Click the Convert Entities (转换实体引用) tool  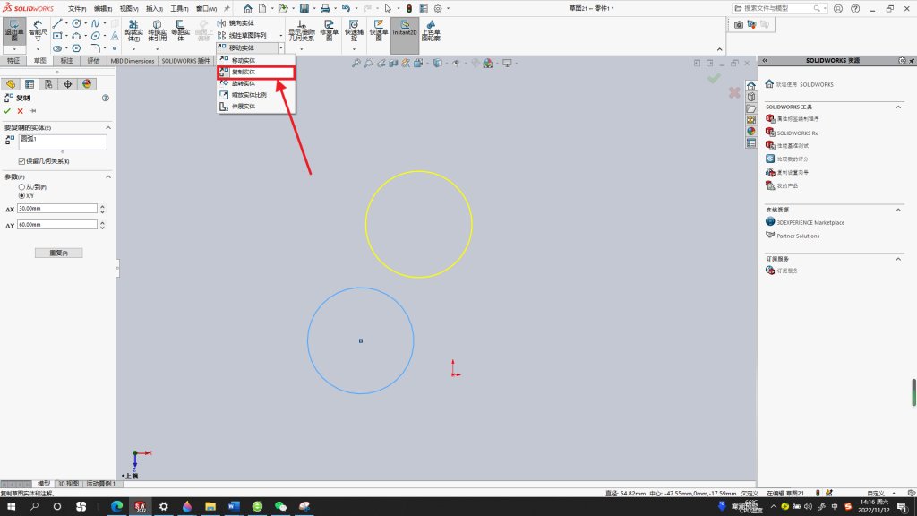(157, 31)
